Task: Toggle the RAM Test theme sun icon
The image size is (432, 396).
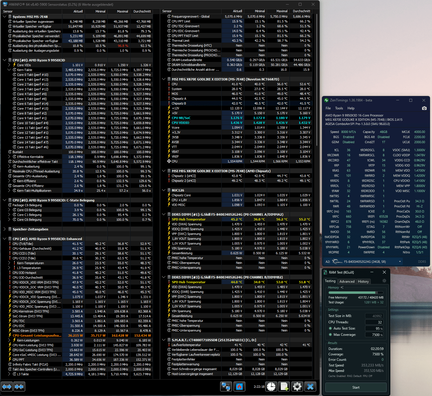Action: click(384, 281)
